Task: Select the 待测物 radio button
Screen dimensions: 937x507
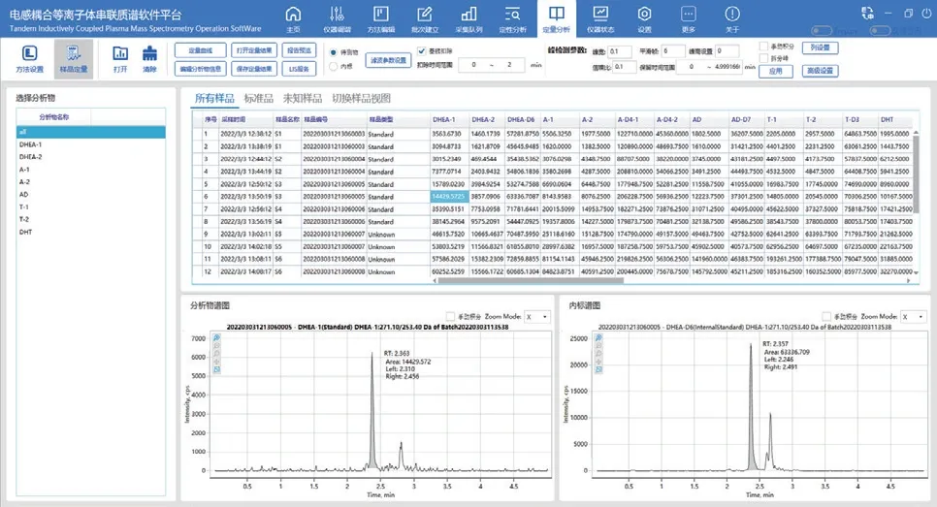Action: 334,52
